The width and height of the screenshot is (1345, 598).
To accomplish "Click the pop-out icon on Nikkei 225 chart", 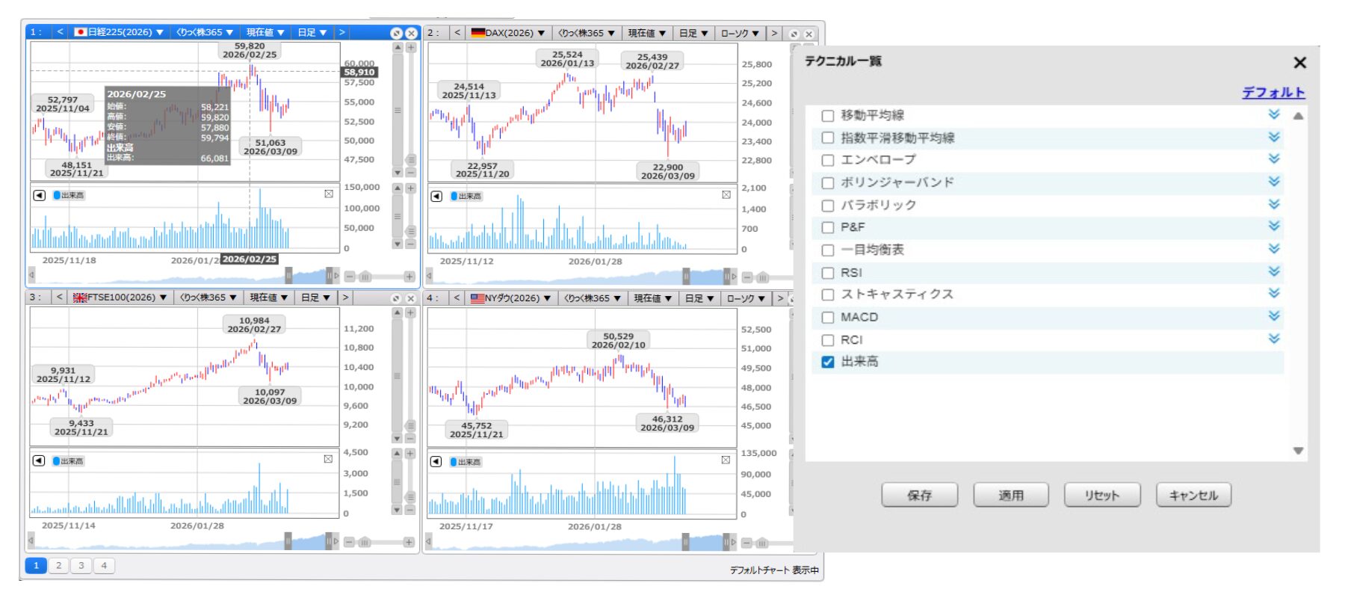I will tap(397, 33).
